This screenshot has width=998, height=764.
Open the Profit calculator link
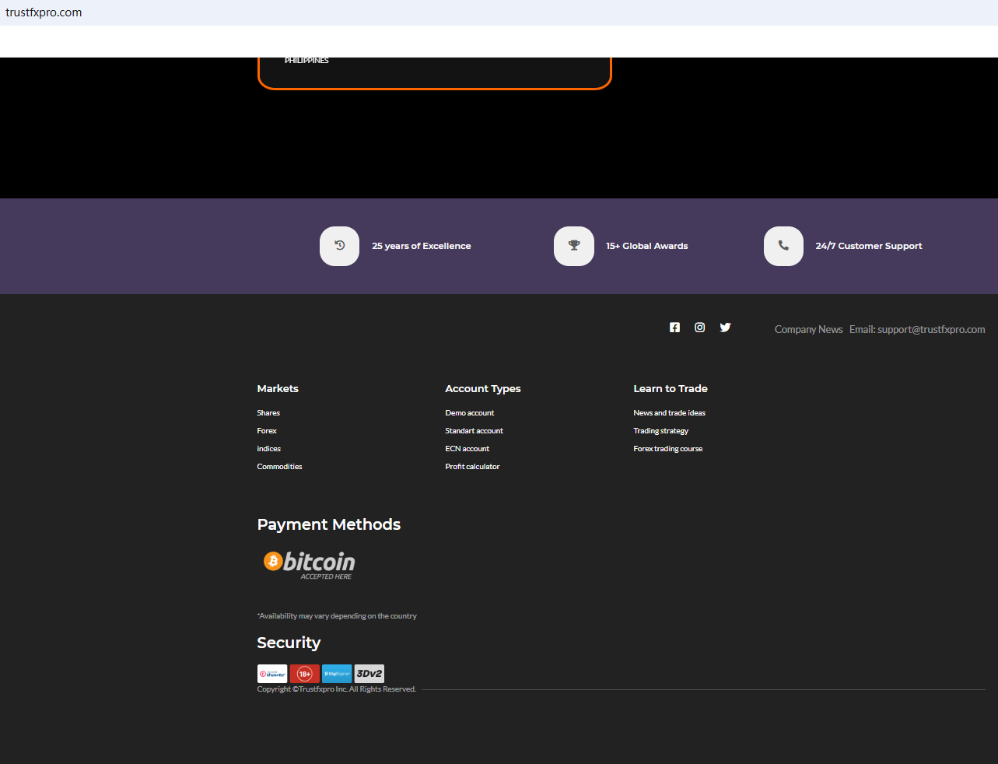click(472, 467)
